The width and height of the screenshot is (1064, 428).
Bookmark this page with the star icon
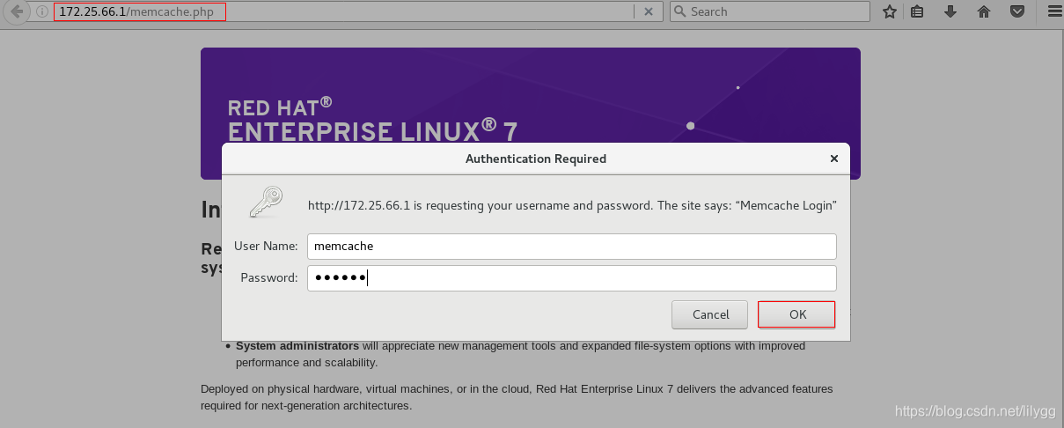coord(890,12)
